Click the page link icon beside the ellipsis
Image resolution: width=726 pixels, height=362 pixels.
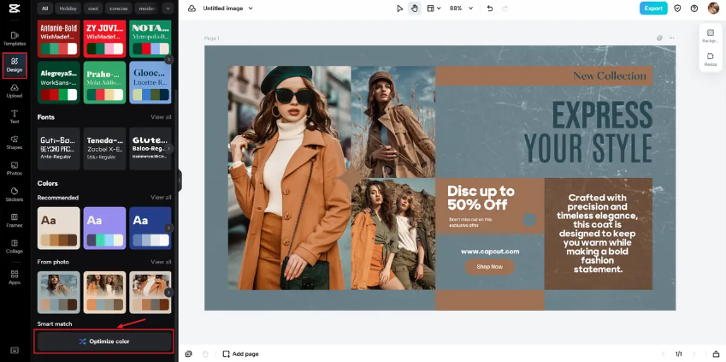(x=660, y=38)
